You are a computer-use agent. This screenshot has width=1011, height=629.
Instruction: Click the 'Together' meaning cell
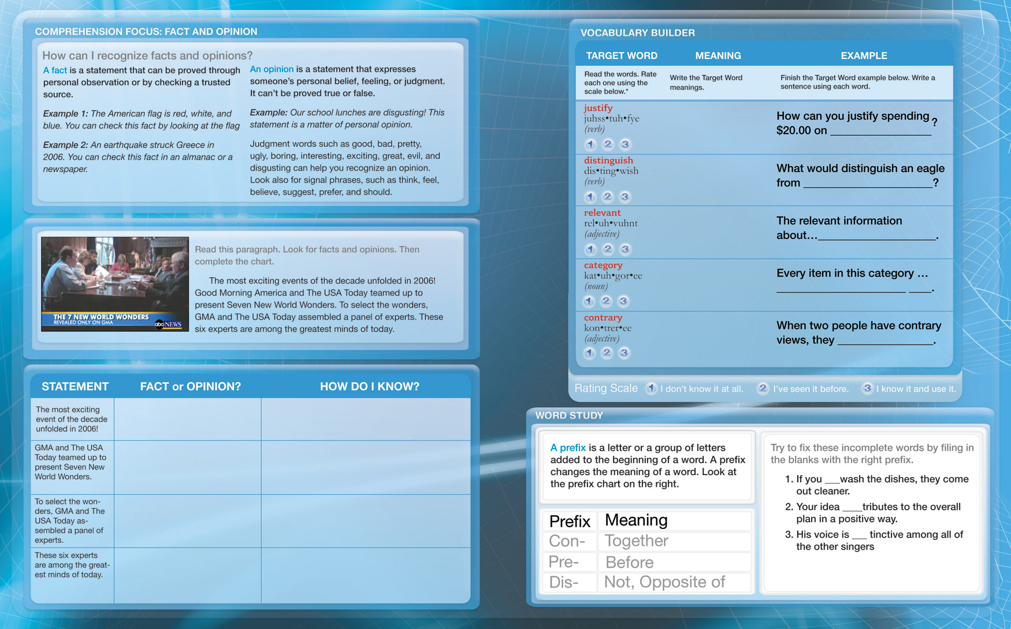click(x=675, y=541)
